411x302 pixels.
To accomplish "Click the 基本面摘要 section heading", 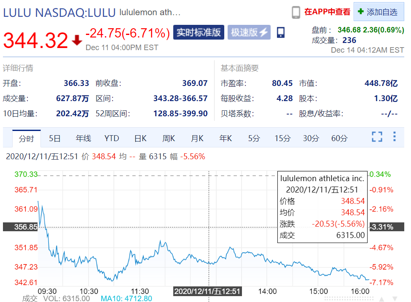I will (239, 68).
